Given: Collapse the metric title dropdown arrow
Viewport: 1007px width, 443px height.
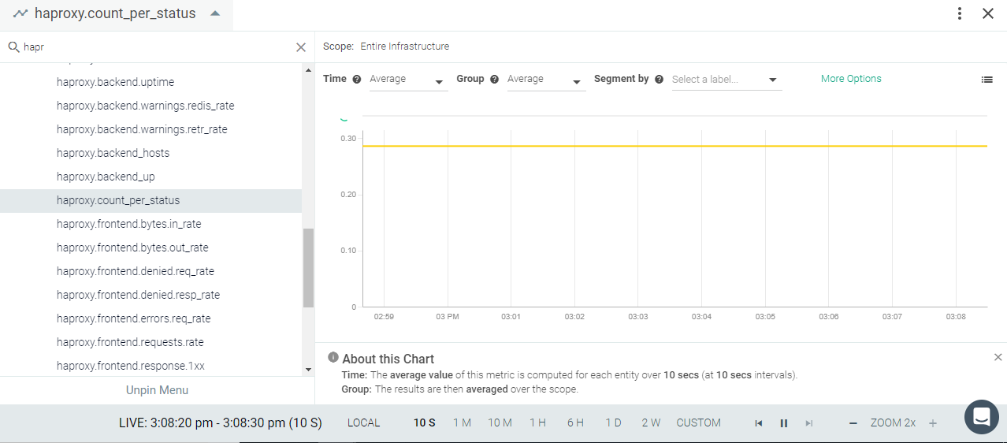Looking at the screenshot, I should [215, 13].
